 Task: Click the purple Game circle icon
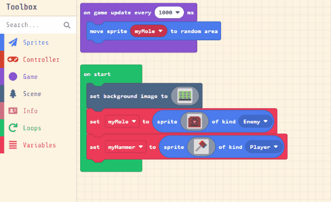click(x=13, y=77)
